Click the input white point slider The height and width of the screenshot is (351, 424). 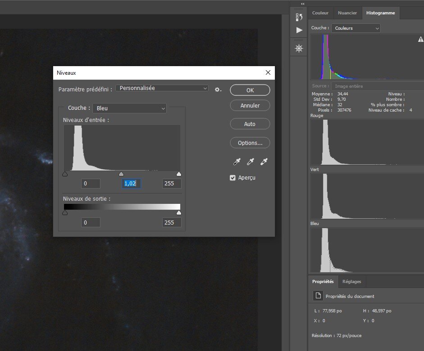pyautogui.click(x=179, y=174)
